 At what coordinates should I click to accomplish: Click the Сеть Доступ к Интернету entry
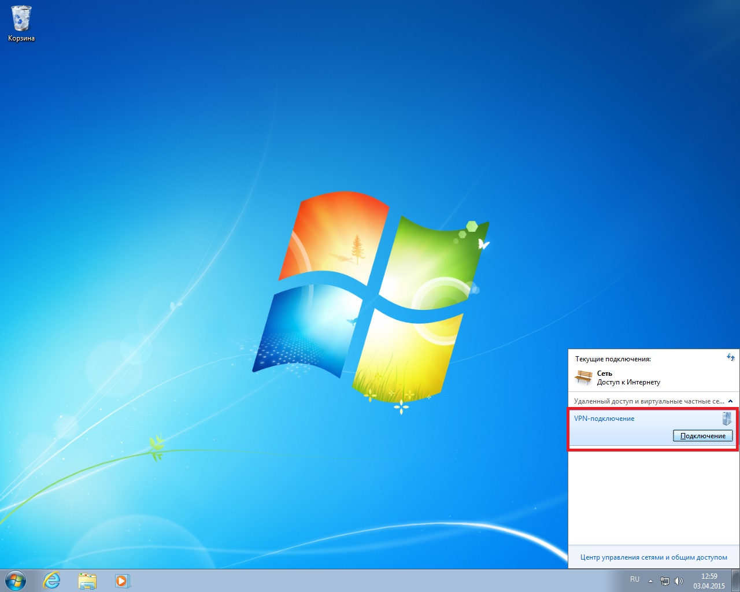[653, 378]
